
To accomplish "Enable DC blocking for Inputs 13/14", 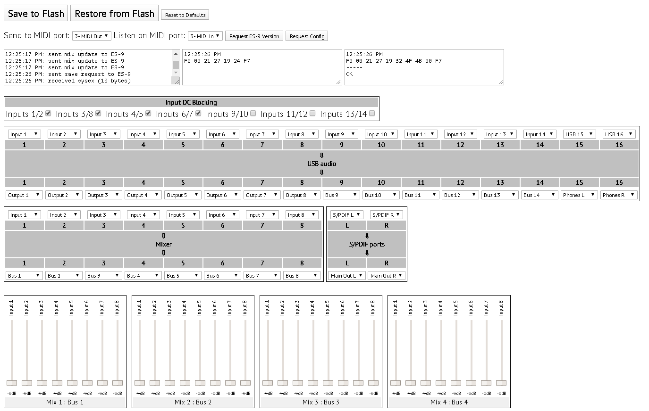I will [x=372, y=113].
